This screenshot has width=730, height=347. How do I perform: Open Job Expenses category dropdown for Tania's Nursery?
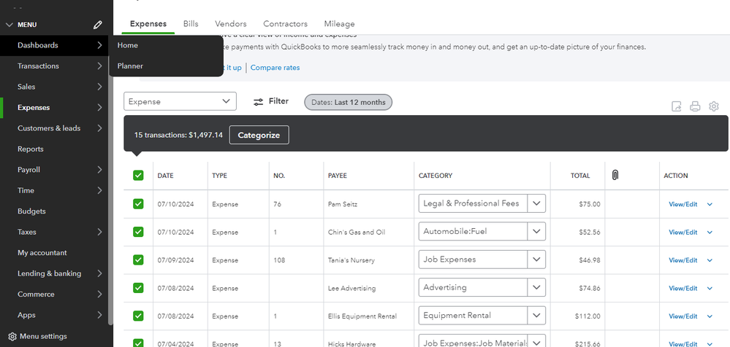pyautogui.click(x=536, y=260)
